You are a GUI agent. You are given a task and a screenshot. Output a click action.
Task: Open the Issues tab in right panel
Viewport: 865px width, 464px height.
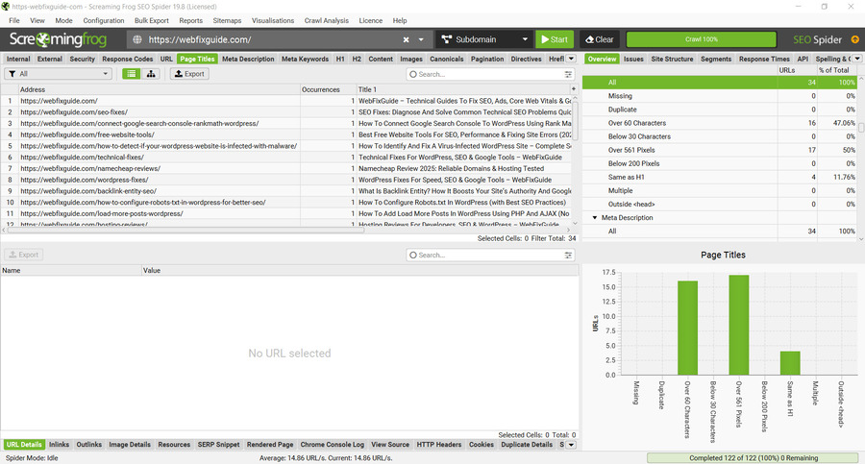(x=633, y=59)
